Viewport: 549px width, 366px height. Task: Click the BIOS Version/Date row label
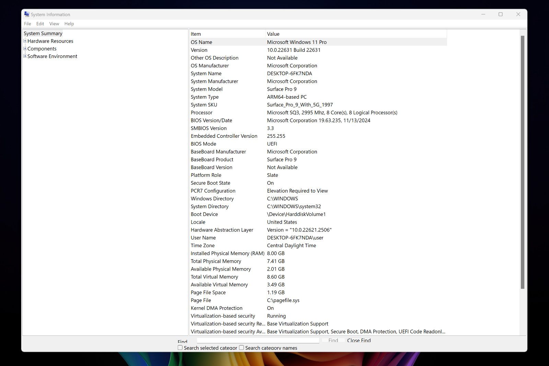point(211,121)
